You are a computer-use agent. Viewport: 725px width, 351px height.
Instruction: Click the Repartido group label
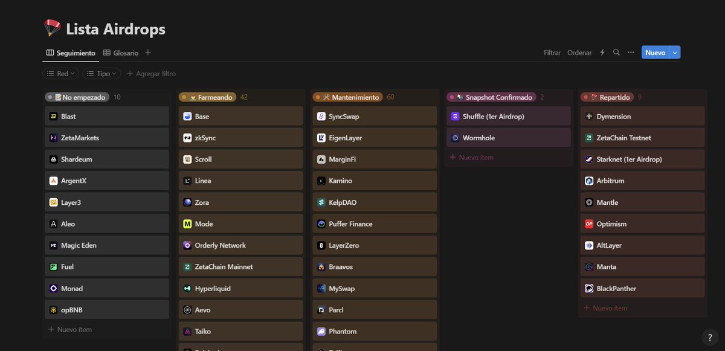[607, 97]
